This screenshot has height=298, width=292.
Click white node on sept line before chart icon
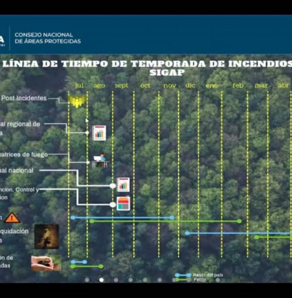(x=113, y=186)
